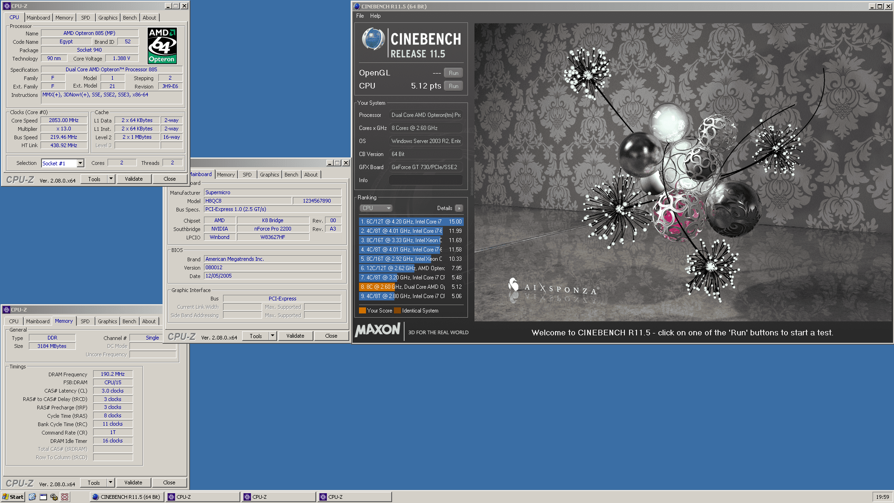Open the Socket #1 selection dropdown

pyautogui.click(x=80, y=163)
